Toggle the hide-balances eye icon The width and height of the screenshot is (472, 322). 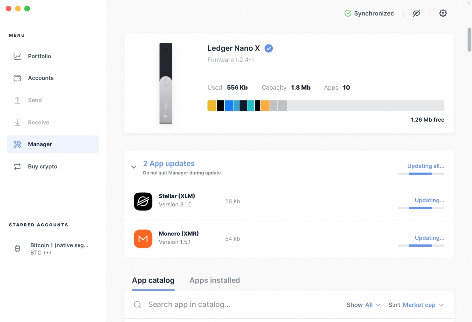pos(417,13)
